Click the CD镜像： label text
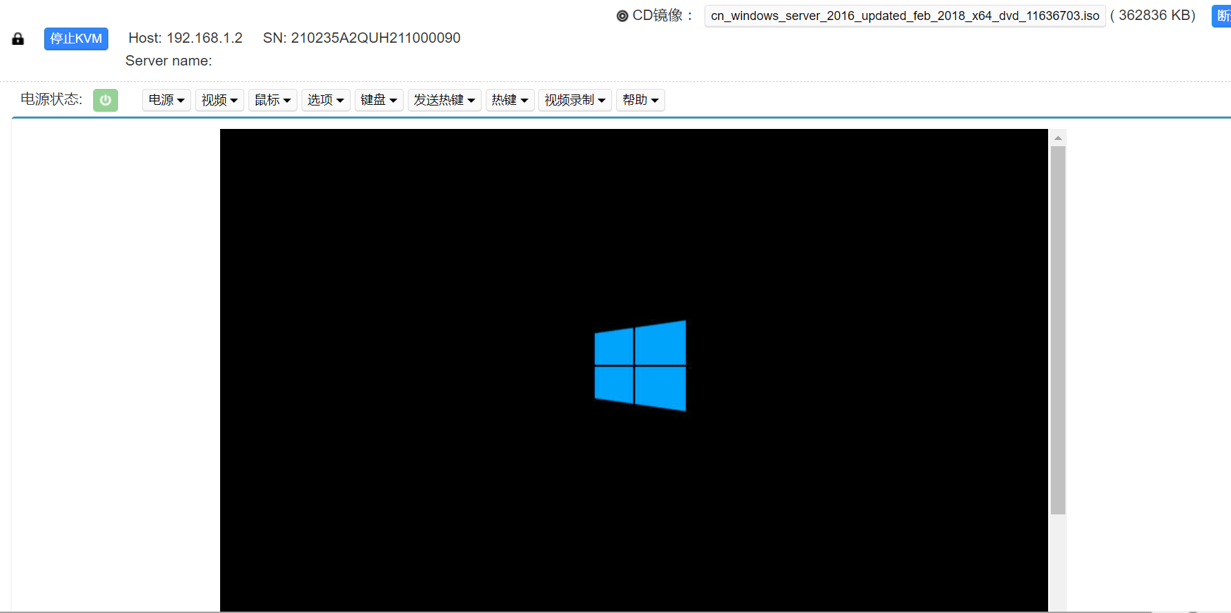Image resolution: width=1231 pixels, height=613 pixels. (x=663, y=15)
